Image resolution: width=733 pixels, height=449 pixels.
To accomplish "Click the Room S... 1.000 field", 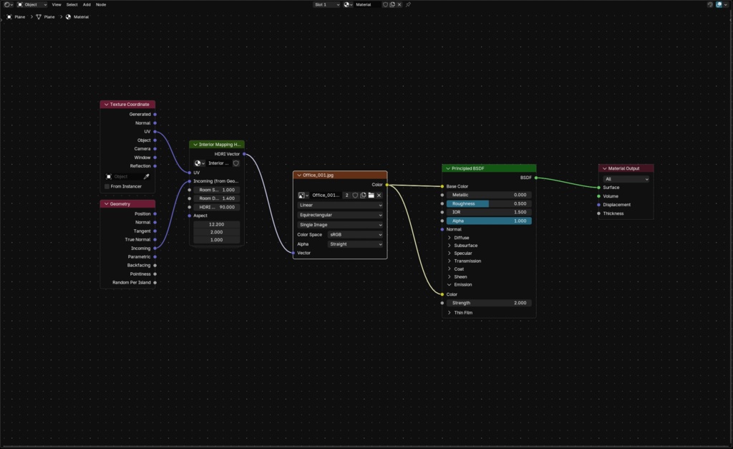I will pos(217,190).
